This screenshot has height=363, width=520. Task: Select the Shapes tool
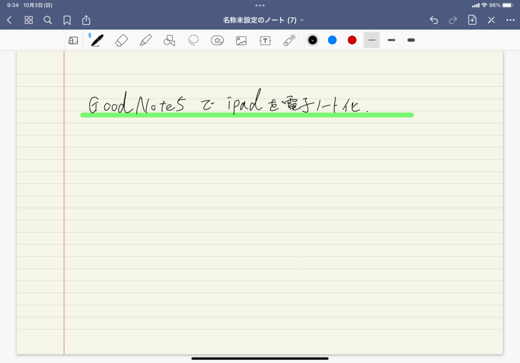pos(169,41)
